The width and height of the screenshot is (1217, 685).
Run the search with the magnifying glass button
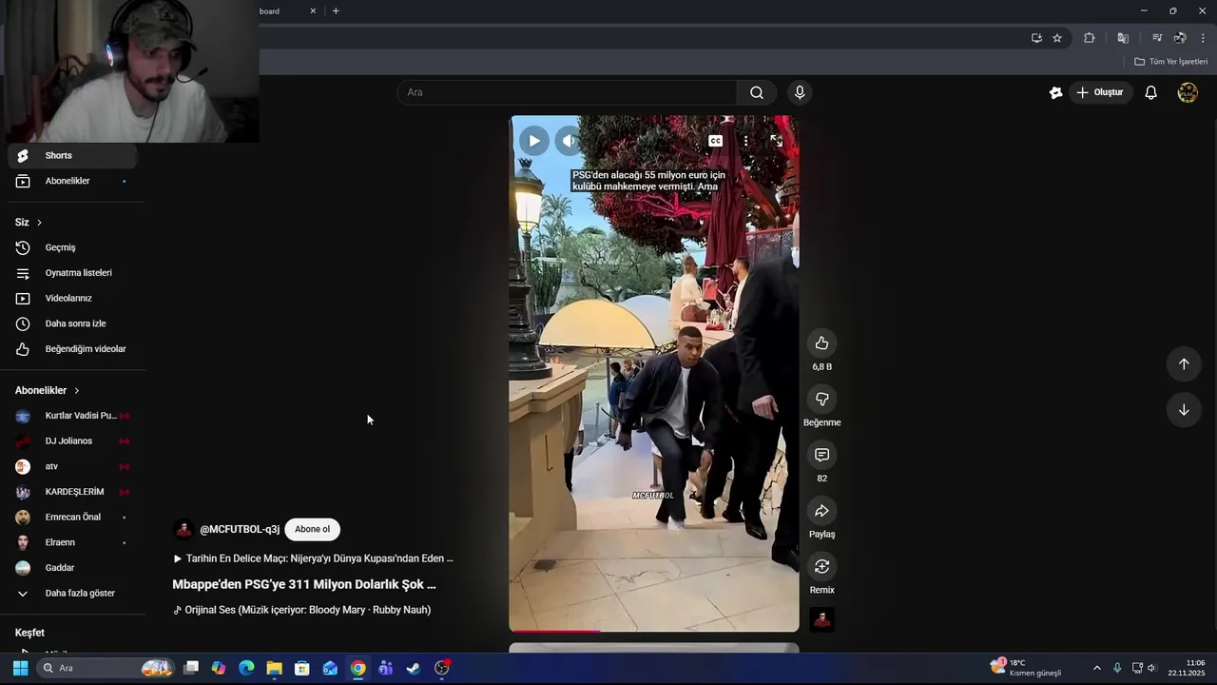757,92
